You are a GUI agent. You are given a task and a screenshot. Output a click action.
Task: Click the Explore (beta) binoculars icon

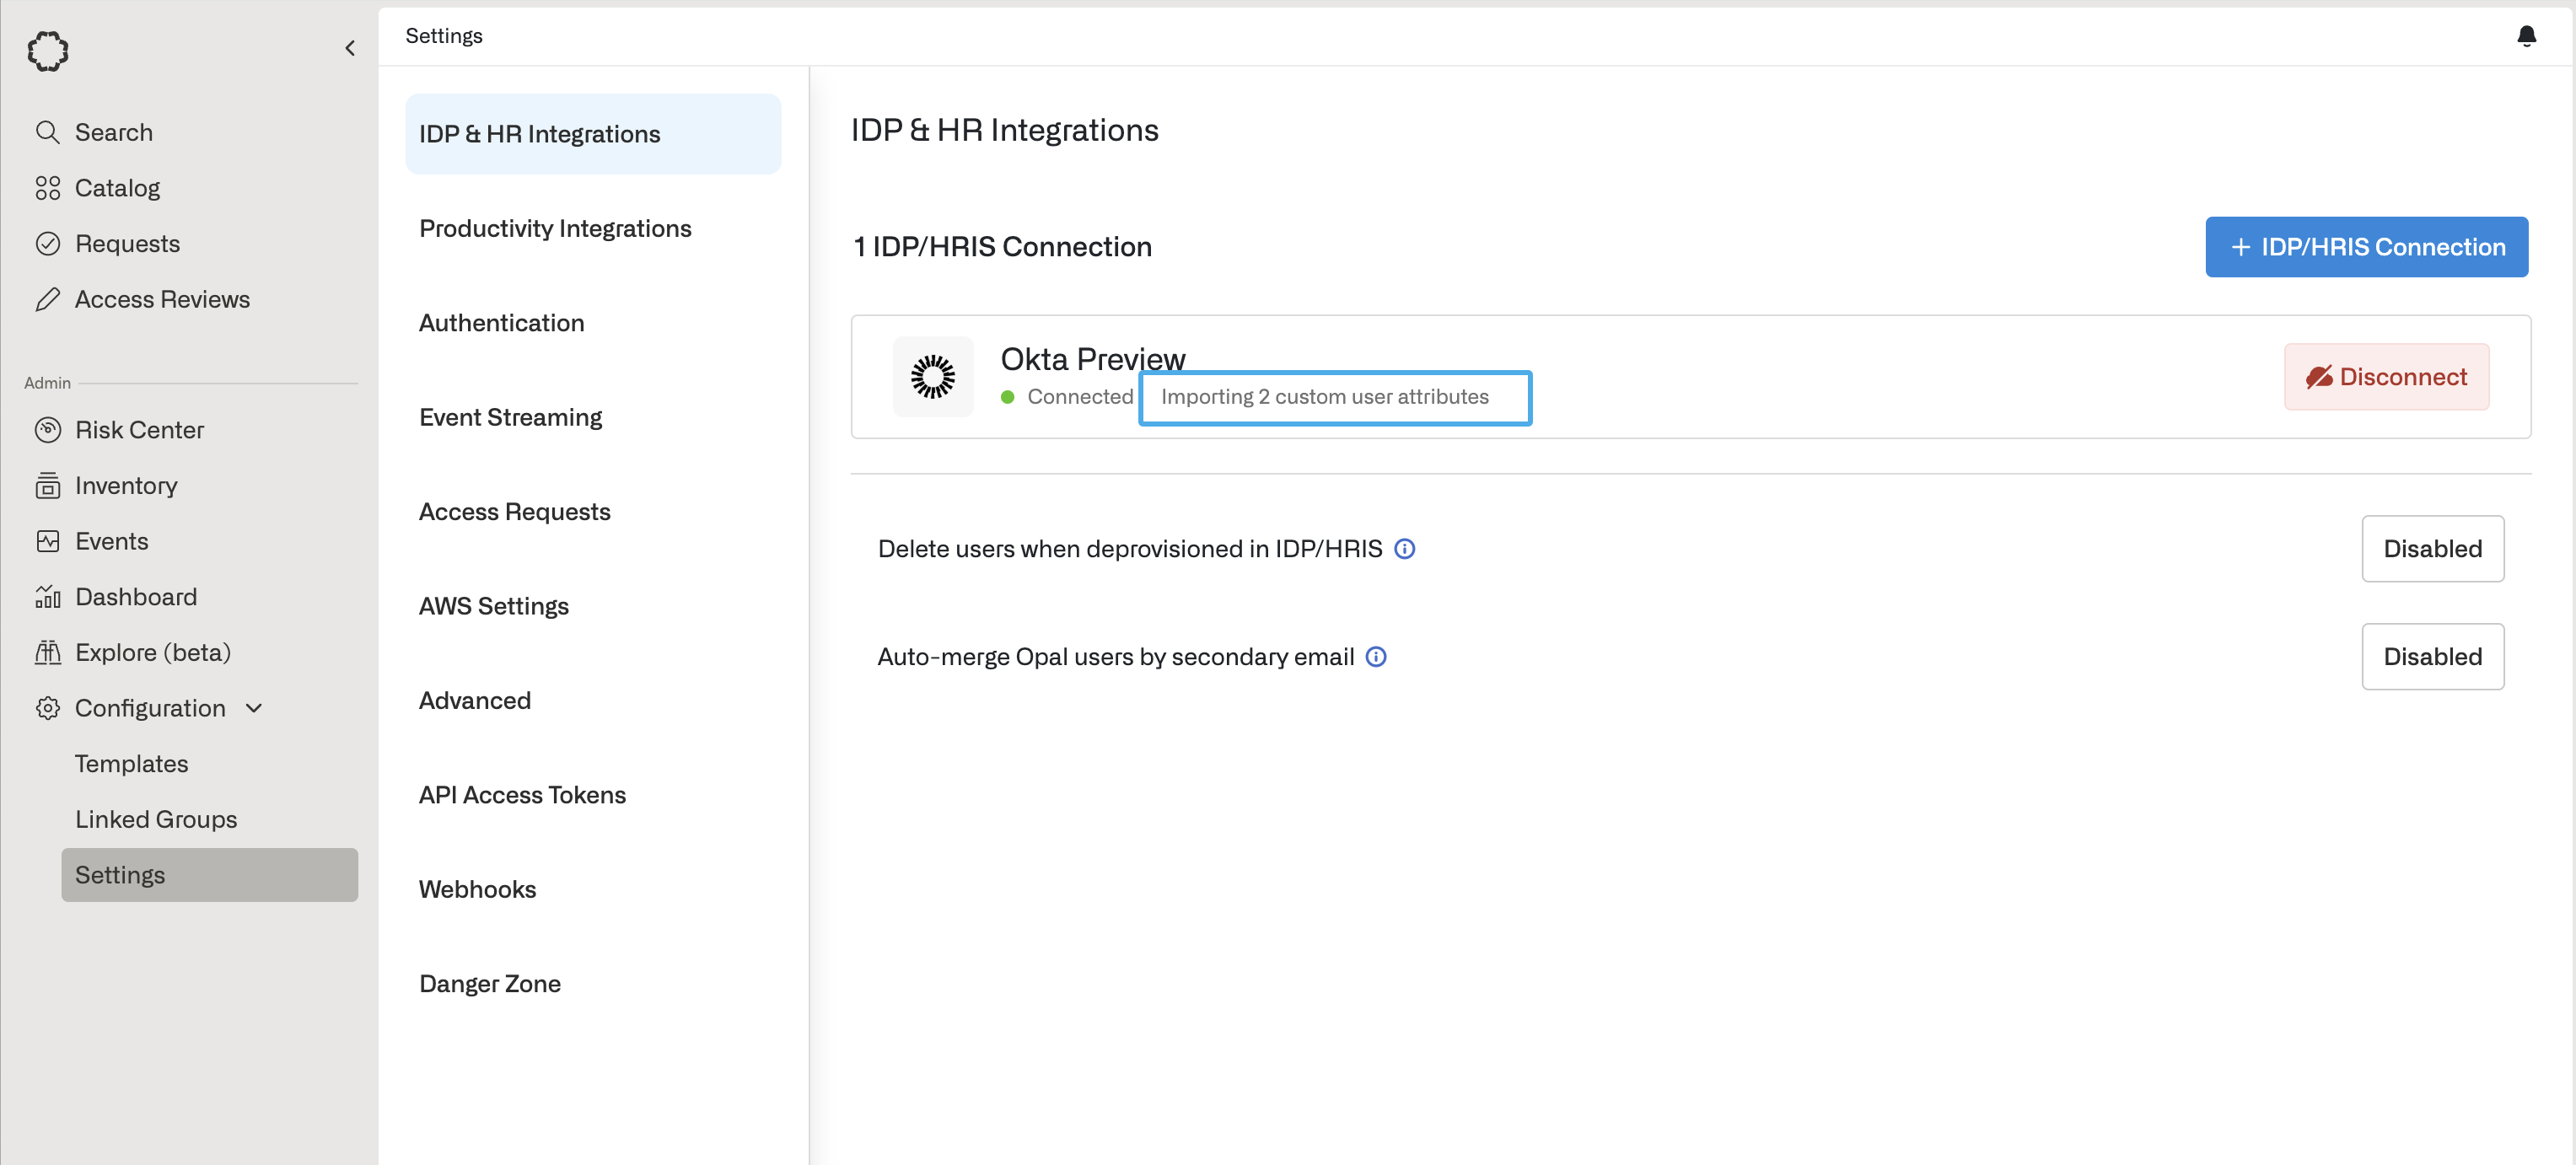47,653
